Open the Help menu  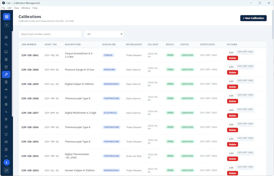[x=35, y=8]
